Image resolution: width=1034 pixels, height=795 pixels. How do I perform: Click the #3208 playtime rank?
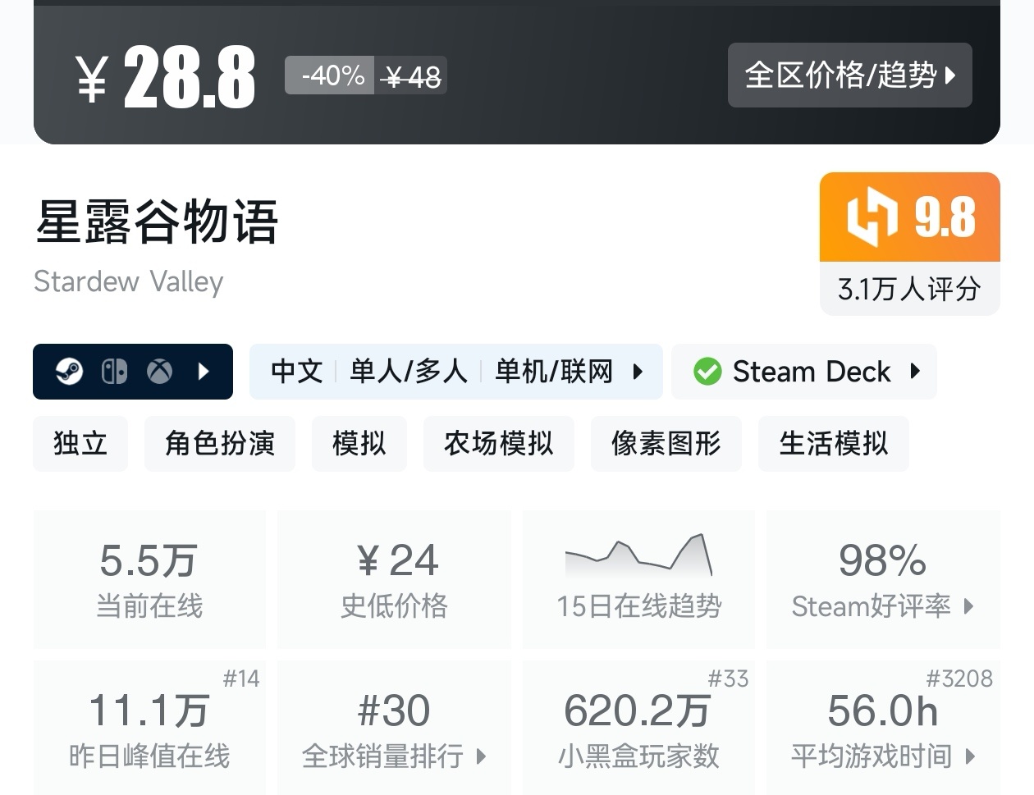pyautogui.click(x=959, y=678)
